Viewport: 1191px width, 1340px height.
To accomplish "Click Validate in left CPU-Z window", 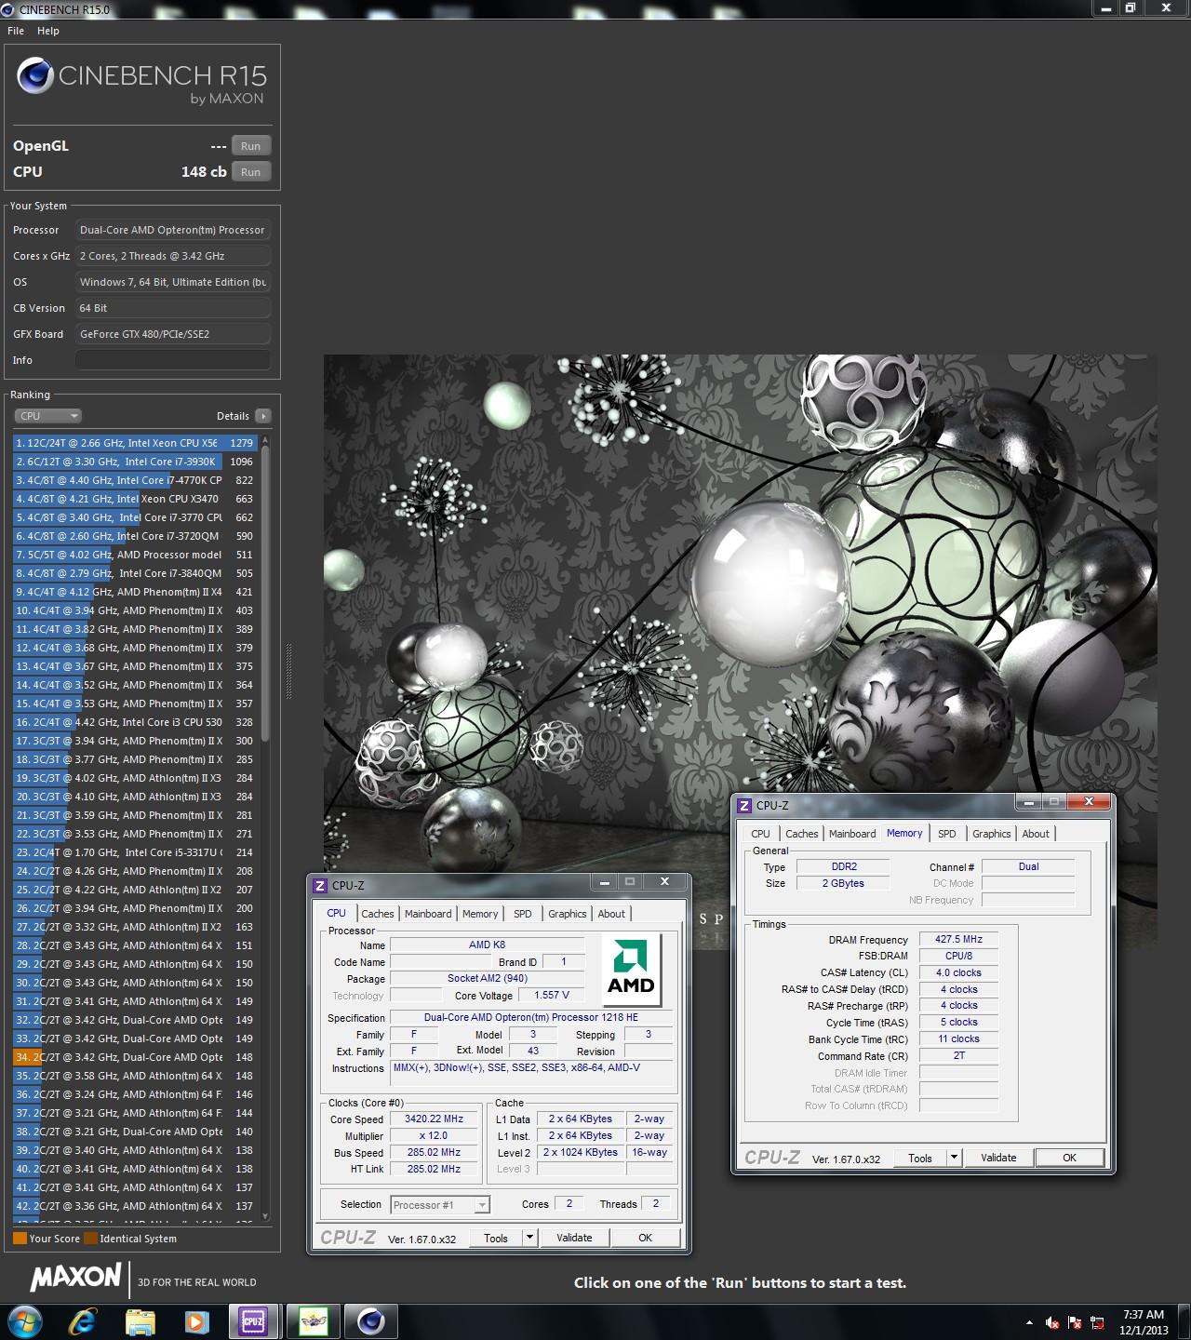I will [x=574, y=1238].
